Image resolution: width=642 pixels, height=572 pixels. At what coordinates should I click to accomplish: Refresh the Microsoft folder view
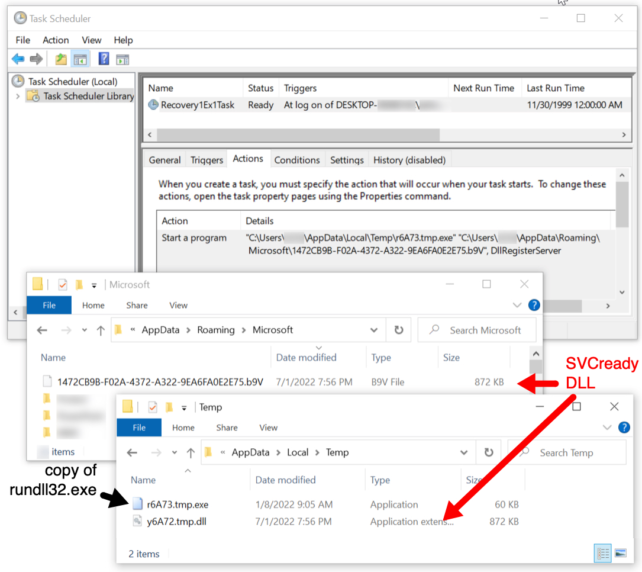398,330
